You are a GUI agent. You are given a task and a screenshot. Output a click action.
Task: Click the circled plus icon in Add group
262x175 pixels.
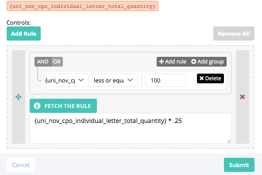[193, 62]
